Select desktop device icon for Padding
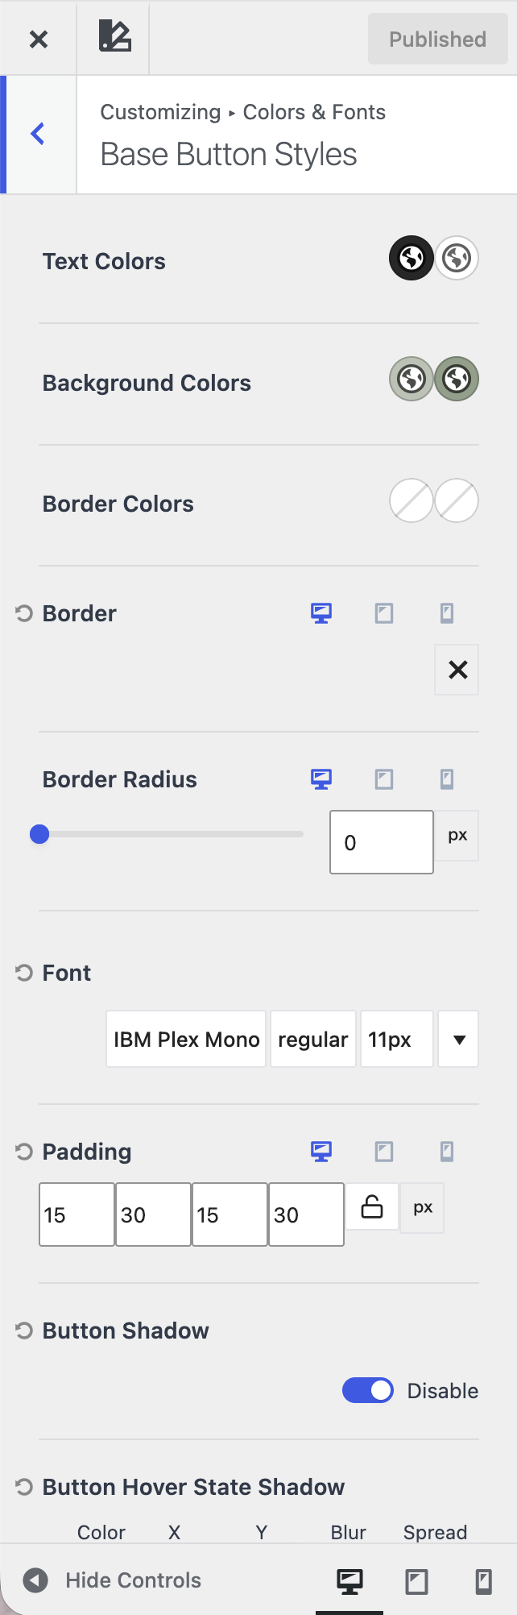 (x=321, y=1152)
